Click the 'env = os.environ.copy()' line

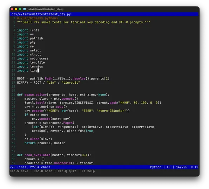tap(46, 107)
